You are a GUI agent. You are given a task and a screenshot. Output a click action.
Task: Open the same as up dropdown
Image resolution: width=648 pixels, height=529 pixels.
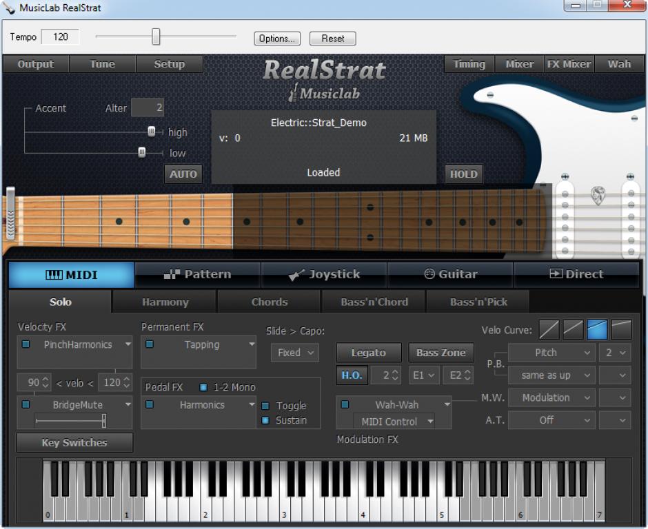pyautogui.click(x=551, y=375)
